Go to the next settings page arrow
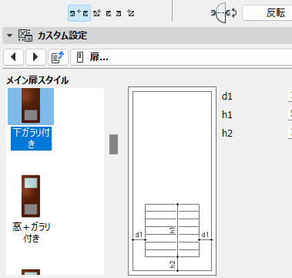The width and height of the screenshot is (292, 278). [x=35, y=57]
